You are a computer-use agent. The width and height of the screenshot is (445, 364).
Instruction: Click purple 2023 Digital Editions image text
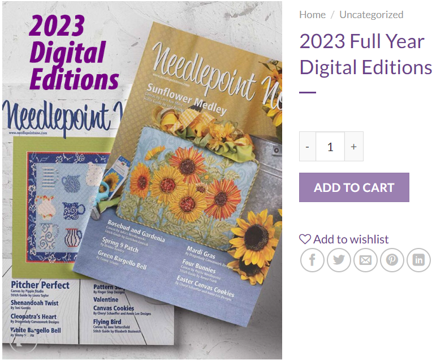click(72, 53)
